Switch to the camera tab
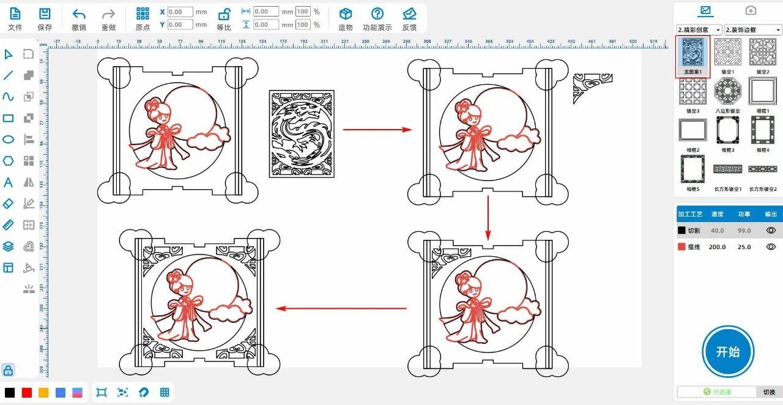The image size is (783, 405). tap(751, 10)
